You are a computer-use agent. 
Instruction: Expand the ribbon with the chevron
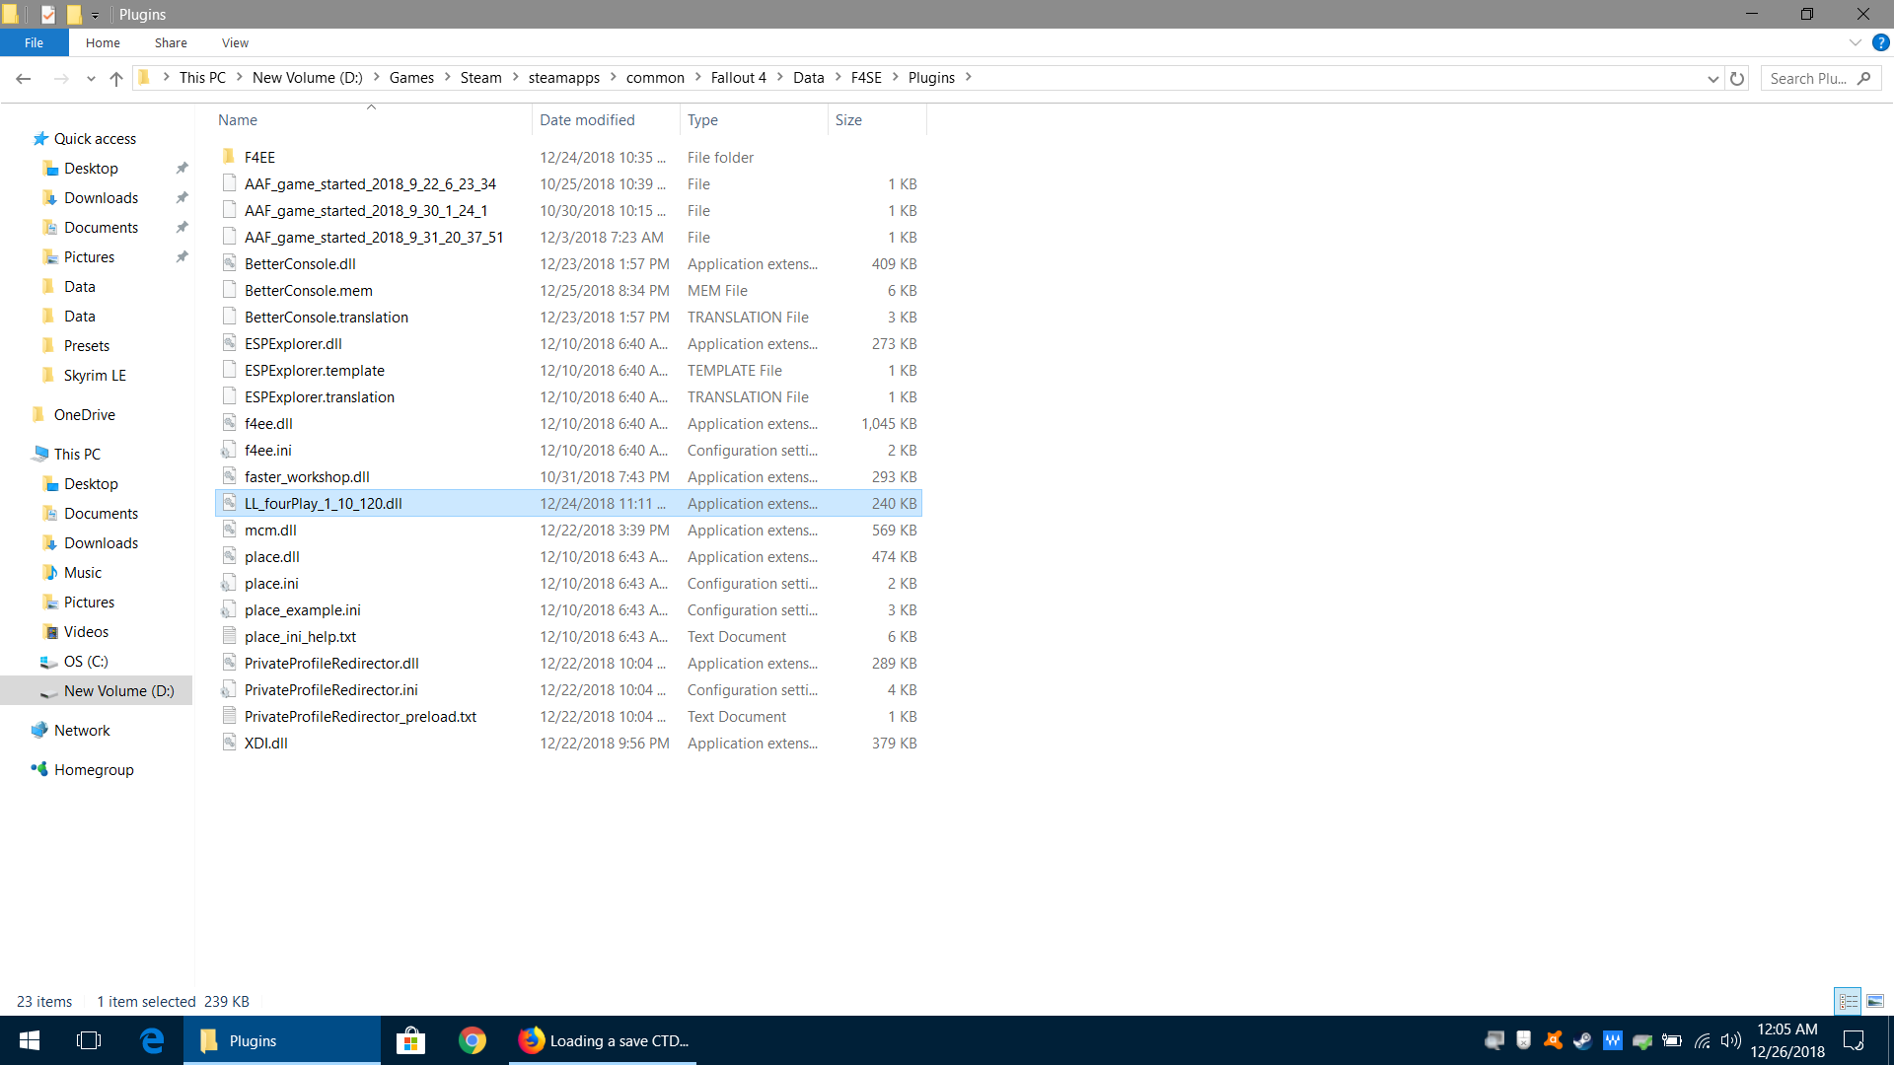click(x=1856, y=42)
